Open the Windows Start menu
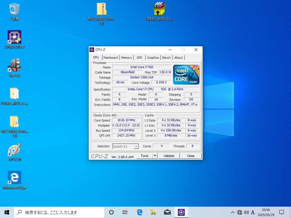 [7, 212]
